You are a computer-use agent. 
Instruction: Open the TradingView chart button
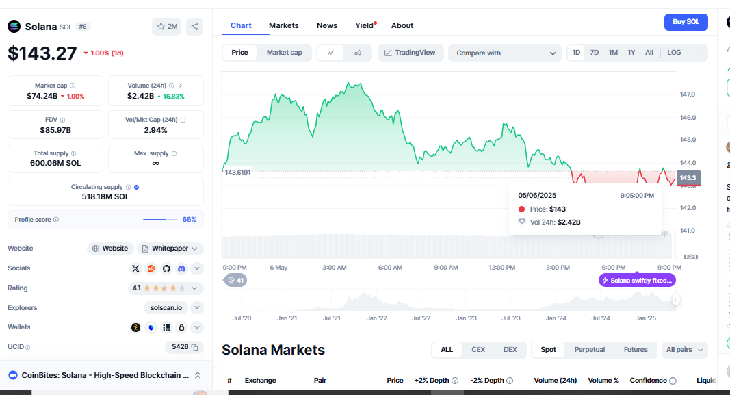(410, 53)
